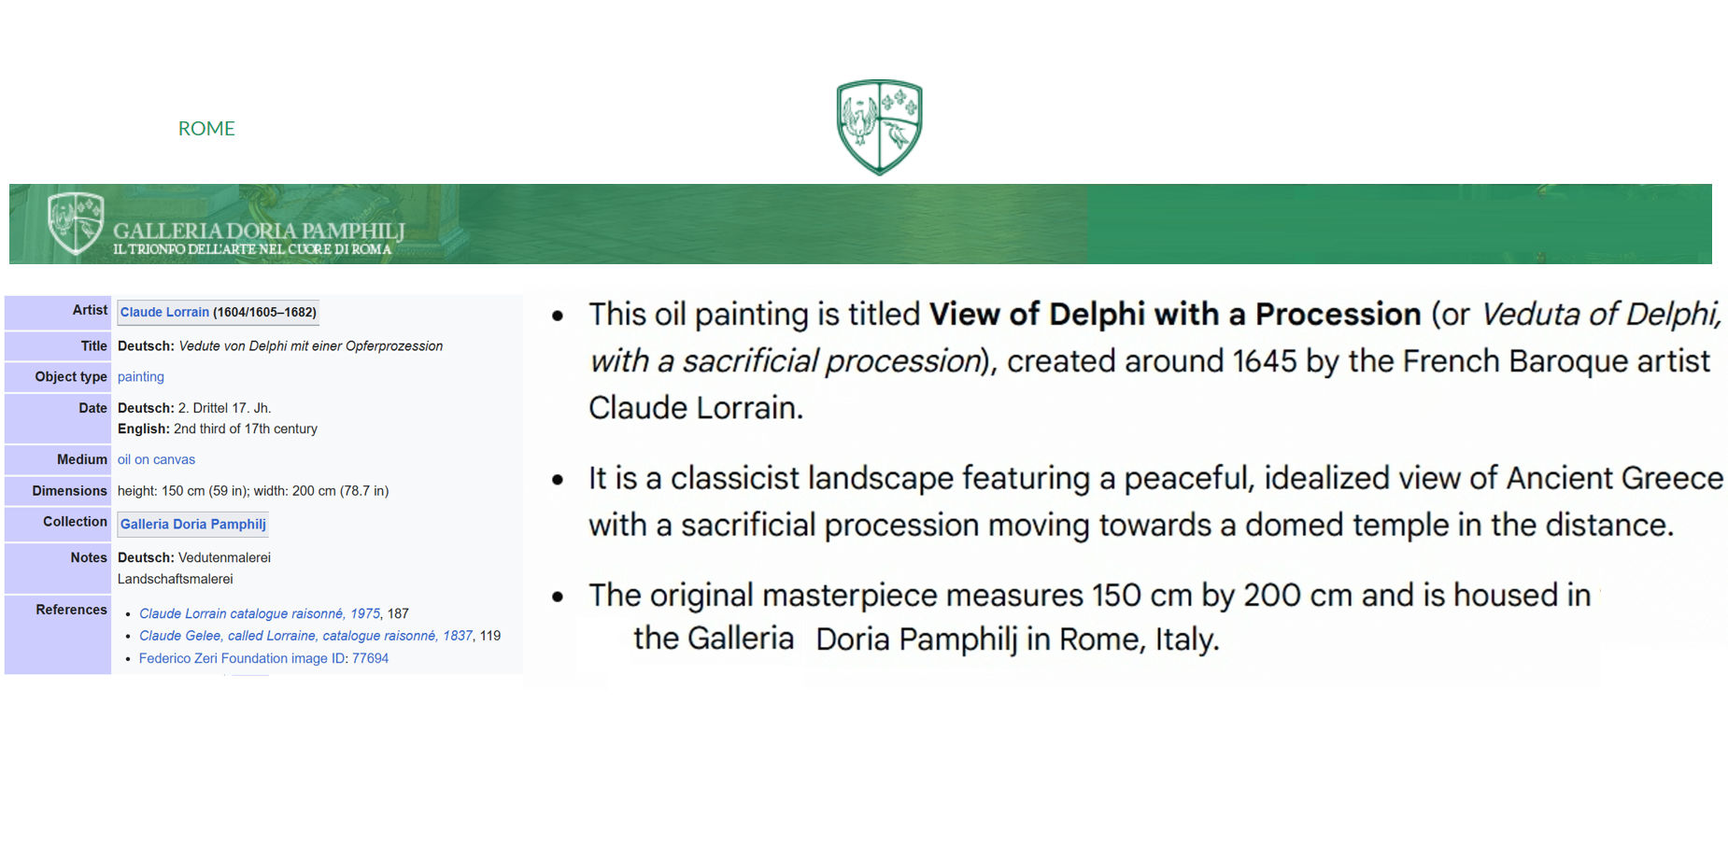This screenshot has height=843, width=1728.
Task: Click the green Doria Pamphilj crest logo
Action: (879, 127)
